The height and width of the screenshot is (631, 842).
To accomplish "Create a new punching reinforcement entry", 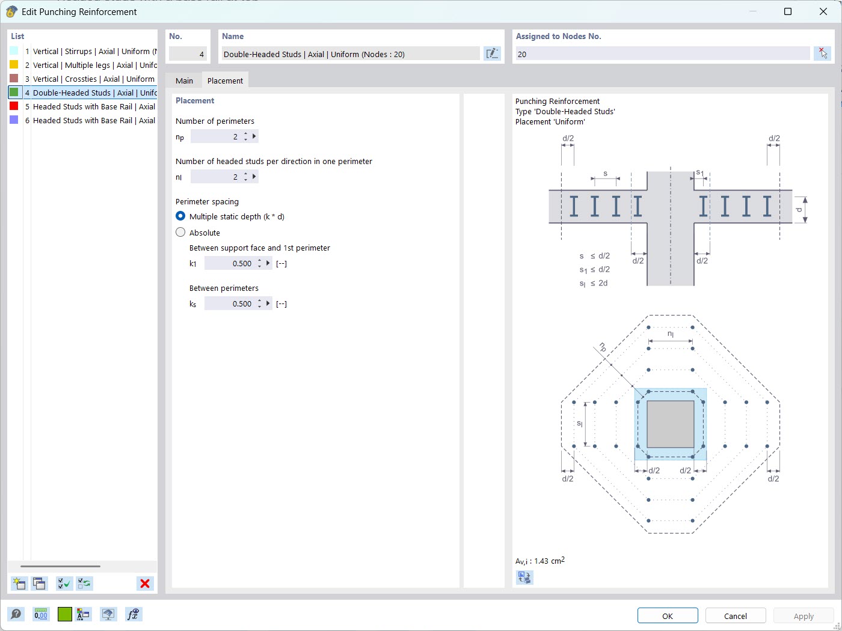I will (x=19, y=584).
